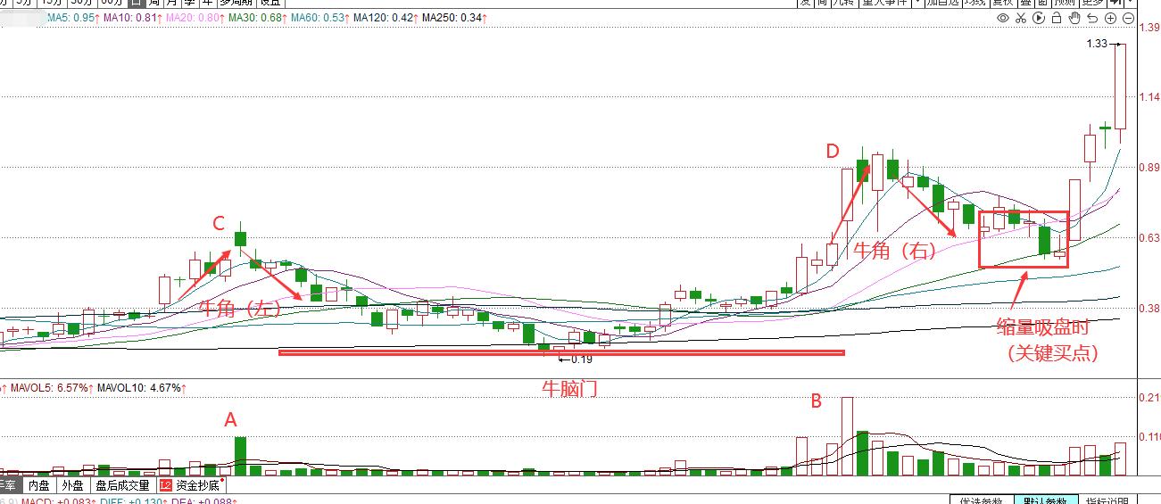1161x504 pixels.
Task: Click the 0.19 low price marker label
Action: (581, 359)
